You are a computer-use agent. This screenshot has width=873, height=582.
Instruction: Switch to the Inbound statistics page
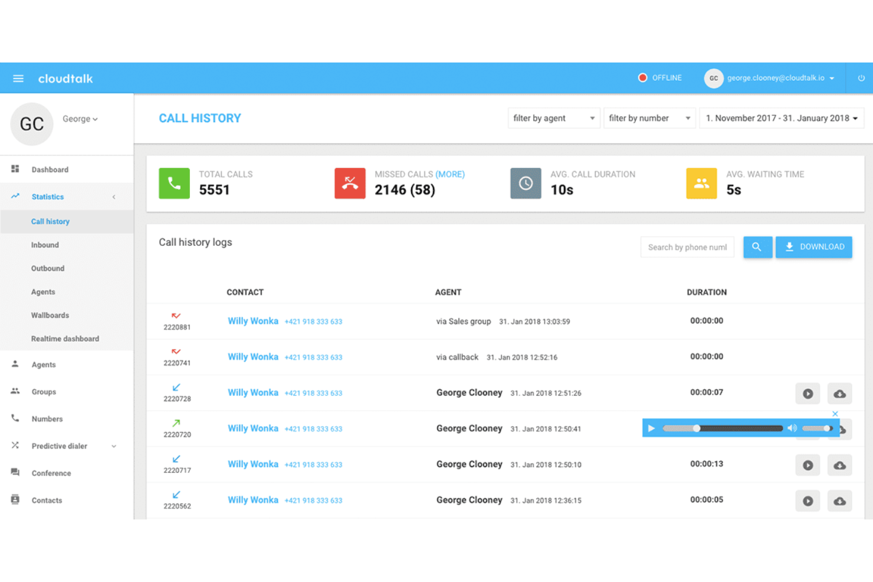pyautogui.click(x=45, y=245)
